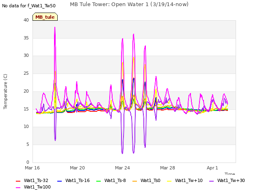Click the Apr 1 x-axis label
Viewport: 260px width, 195px height.
(212, 168)
